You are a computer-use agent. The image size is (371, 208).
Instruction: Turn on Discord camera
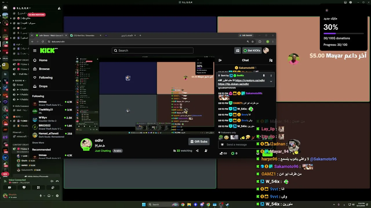(10, 187)
